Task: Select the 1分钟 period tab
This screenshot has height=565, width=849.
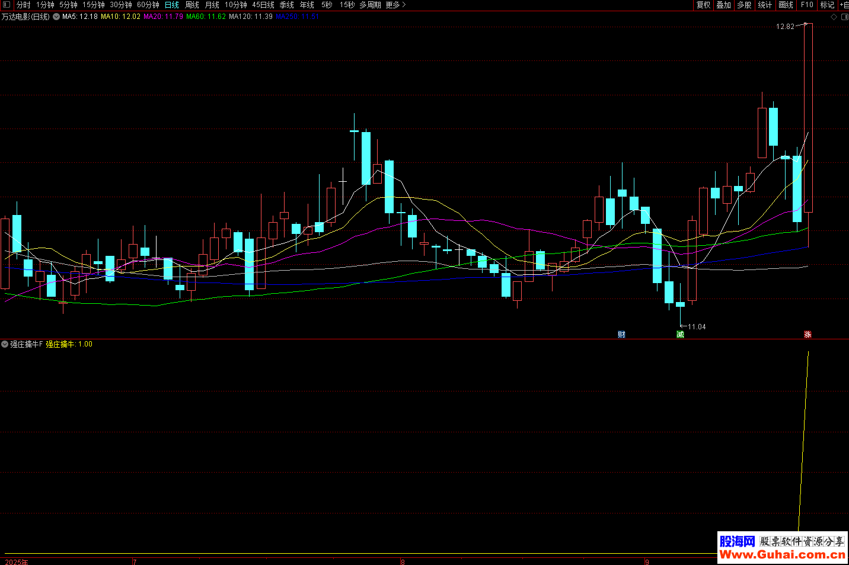Action: click(45, 5)
